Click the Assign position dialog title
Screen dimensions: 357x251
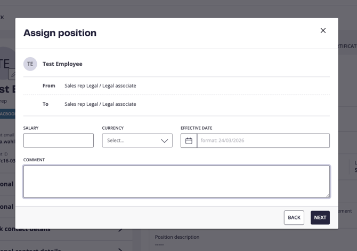[60, 33]
